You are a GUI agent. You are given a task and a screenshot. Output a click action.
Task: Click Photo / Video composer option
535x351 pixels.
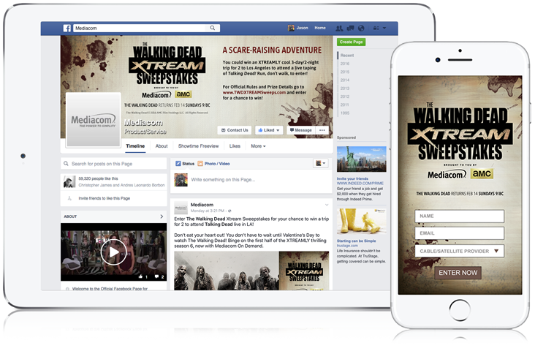pos(213,163)
